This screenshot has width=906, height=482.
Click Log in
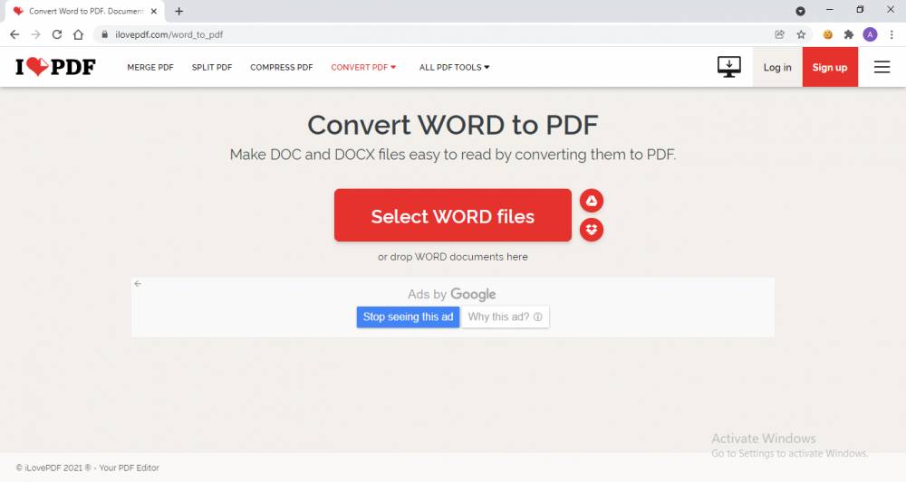coord(777,67)
